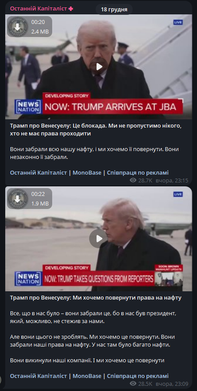
Task: Open MonoBase link in the first post
Action: [x=87, y=172]
